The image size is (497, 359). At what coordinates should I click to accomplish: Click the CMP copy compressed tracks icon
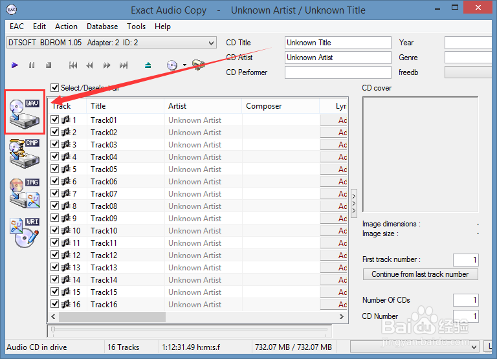click(25, 153)
